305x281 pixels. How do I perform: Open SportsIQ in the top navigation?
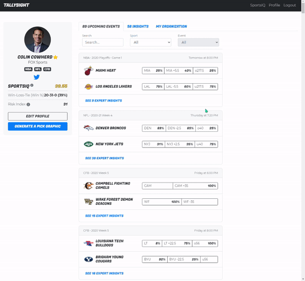click(x=258, y=5)
